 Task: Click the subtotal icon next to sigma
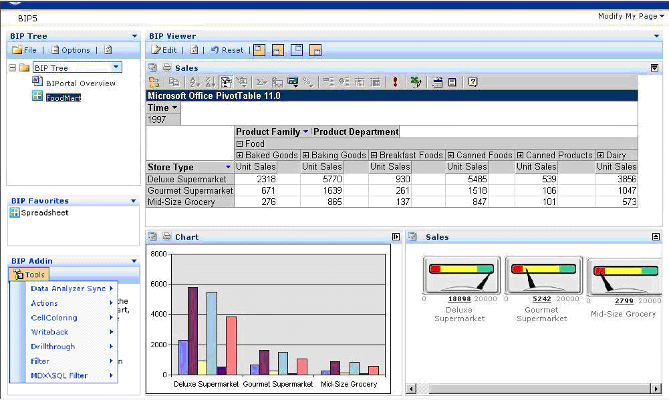click(x=277, y=82)
